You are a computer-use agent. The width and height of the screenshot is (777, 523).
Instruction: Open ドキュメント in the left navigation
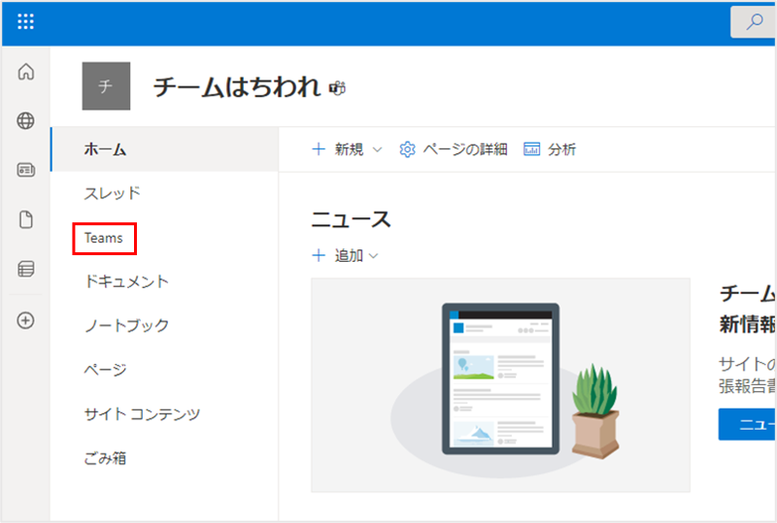tap(126, 281)
